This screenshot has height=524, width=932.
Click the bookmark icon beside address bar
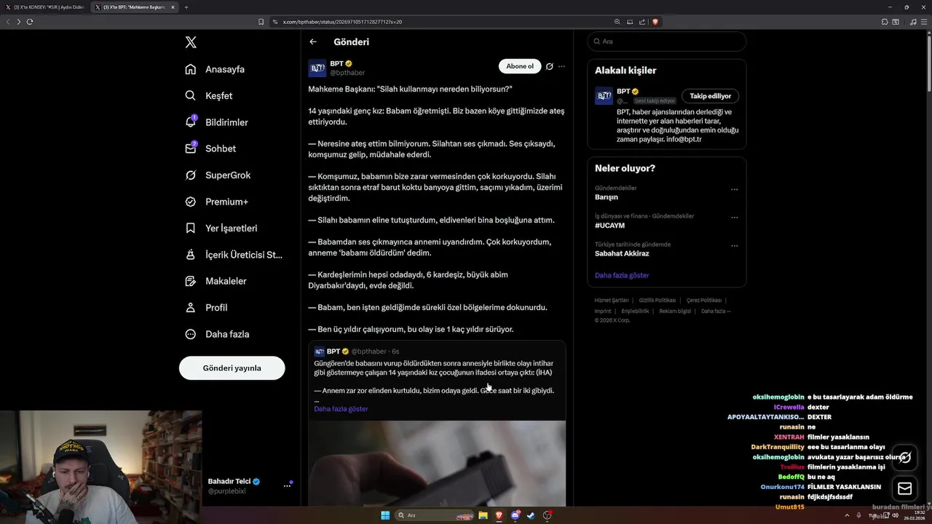click(x=261, y=22)
